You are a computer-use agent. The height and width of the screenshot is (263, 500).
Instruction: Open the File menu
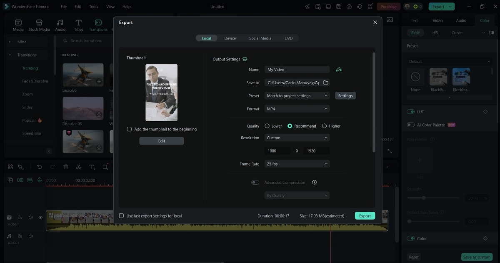click(63, 7)
